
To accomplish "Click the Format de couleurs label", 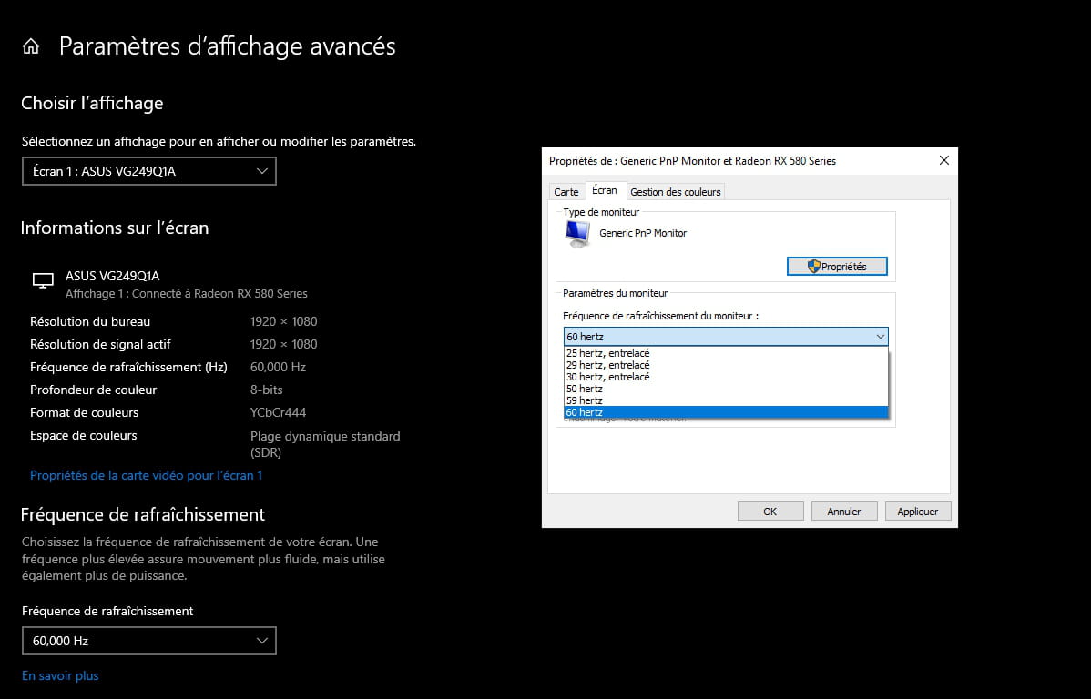I will coord(84,413).
